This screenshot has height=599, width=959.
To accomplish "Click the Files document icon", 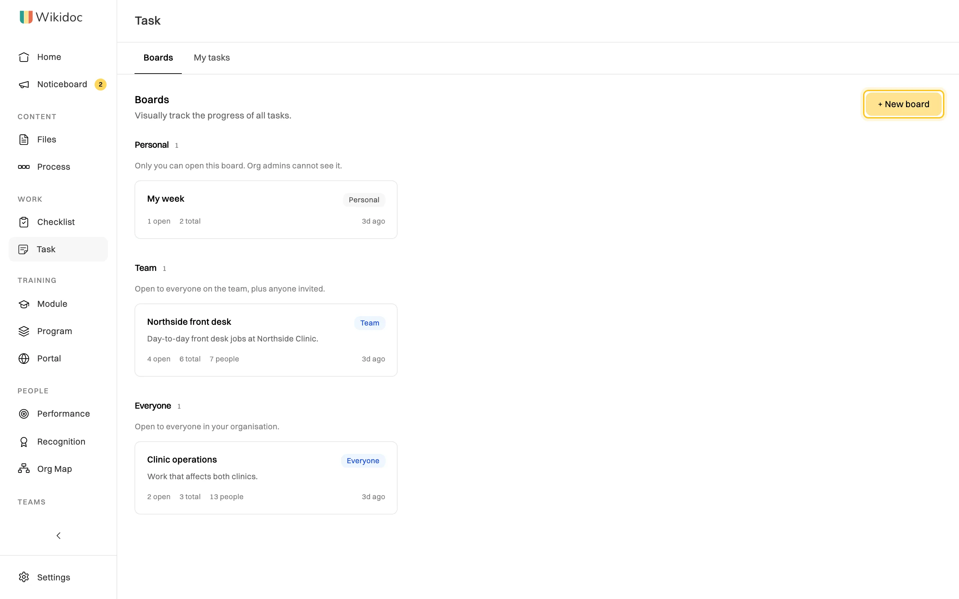I will (x=24, y=139).
